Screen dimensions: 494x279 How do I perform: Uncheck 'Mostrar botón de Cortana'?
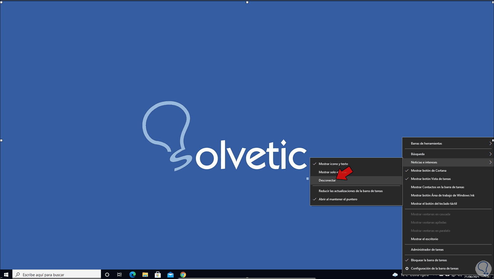point(448,170)
